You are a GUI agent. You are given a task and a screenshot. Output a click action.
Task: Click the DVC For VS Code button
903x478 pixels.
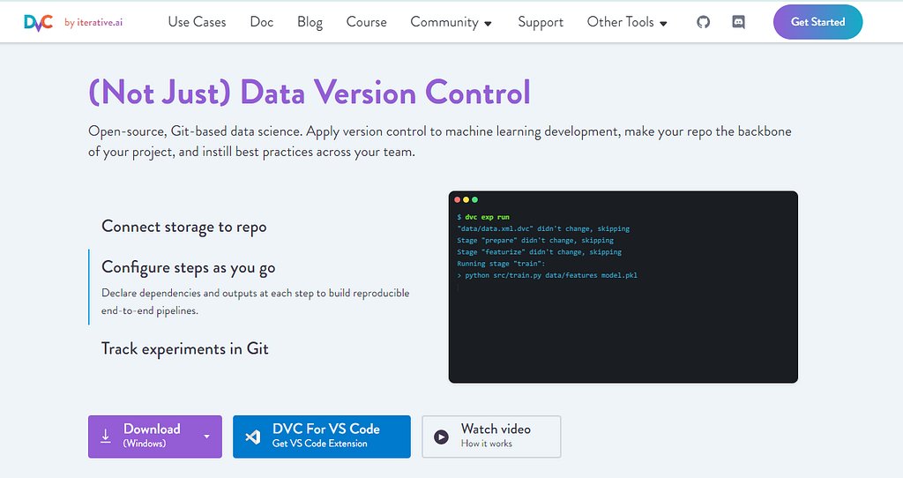[x=322, y=437]
